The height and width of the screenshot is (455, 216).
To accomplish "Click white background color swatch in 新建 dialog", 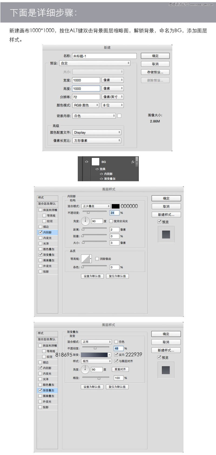I will [x=119, y=116].
